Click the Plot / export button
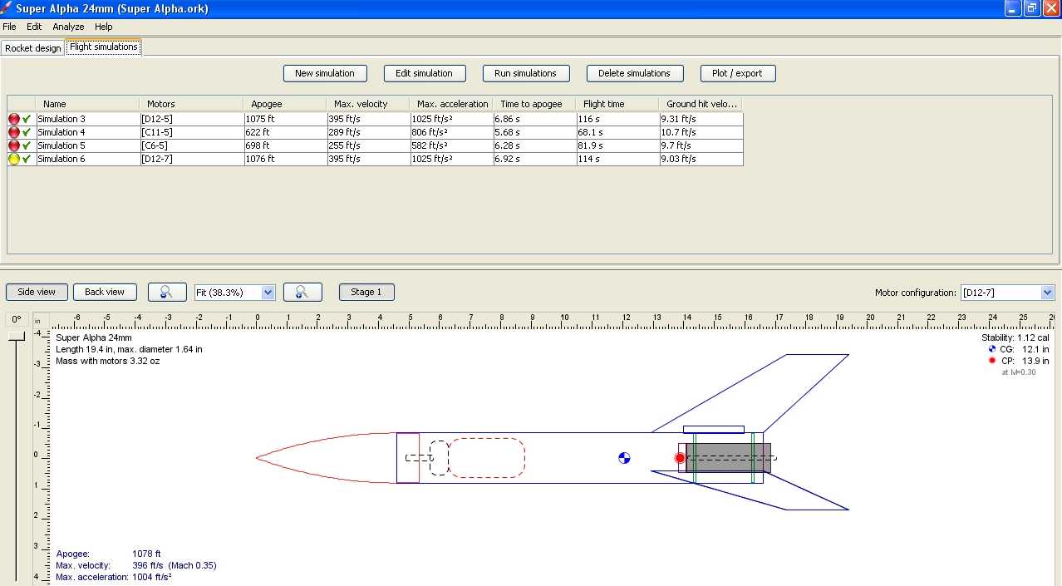This screenshot has width=1062, height=586. tap(737, 73)
